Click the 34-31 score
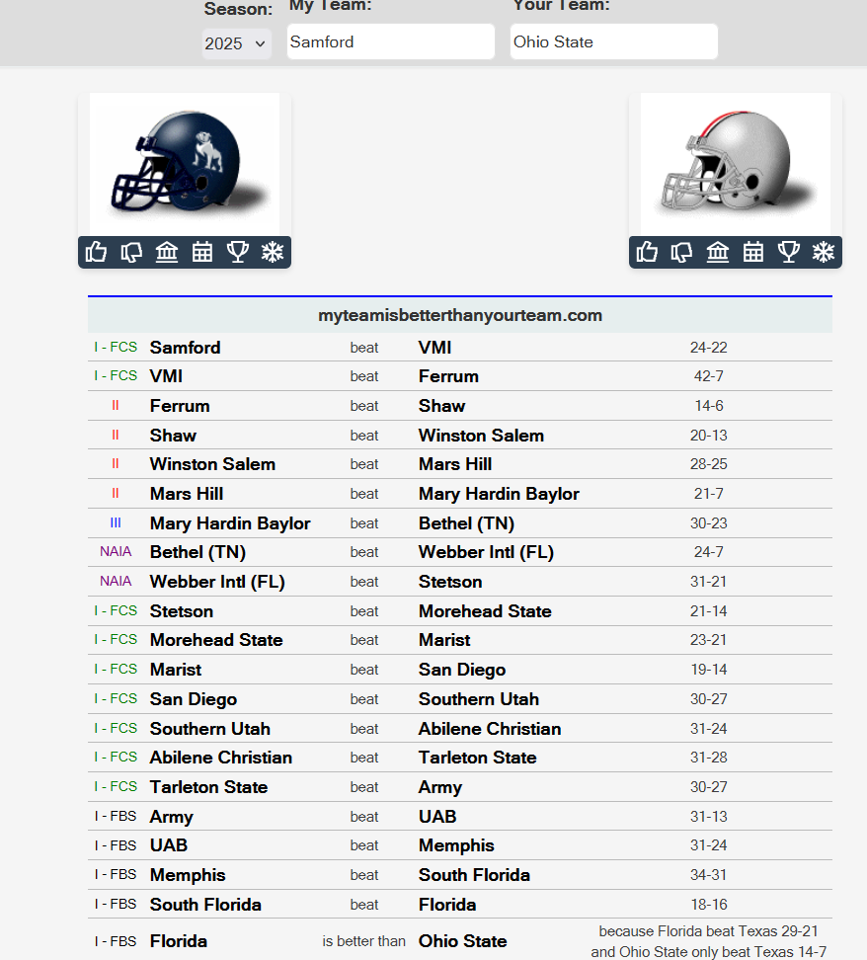Viewport: 867px width, 960px height. (708, 875)
